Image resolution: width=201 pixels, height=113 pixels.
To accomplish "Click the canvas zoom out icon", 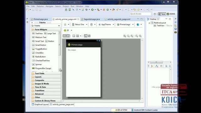I will tap(137, 36).
